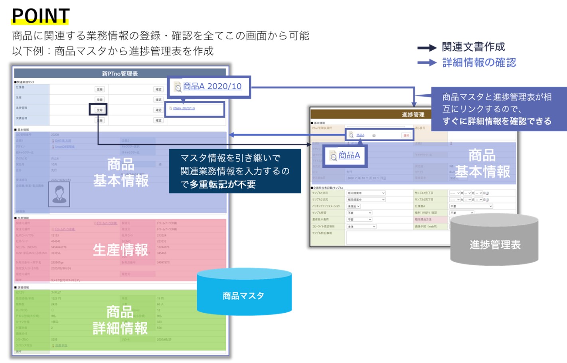This screenshot has width=567, height=363.
Task: Open small 商品A link in 進捗管理 window
Action: [360, 135]
